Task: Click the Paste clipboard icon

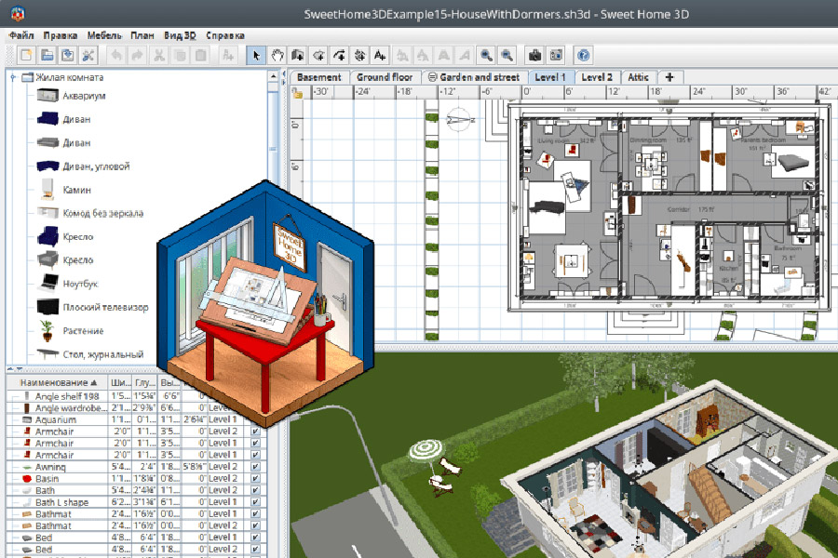Action: pos(200,55)
